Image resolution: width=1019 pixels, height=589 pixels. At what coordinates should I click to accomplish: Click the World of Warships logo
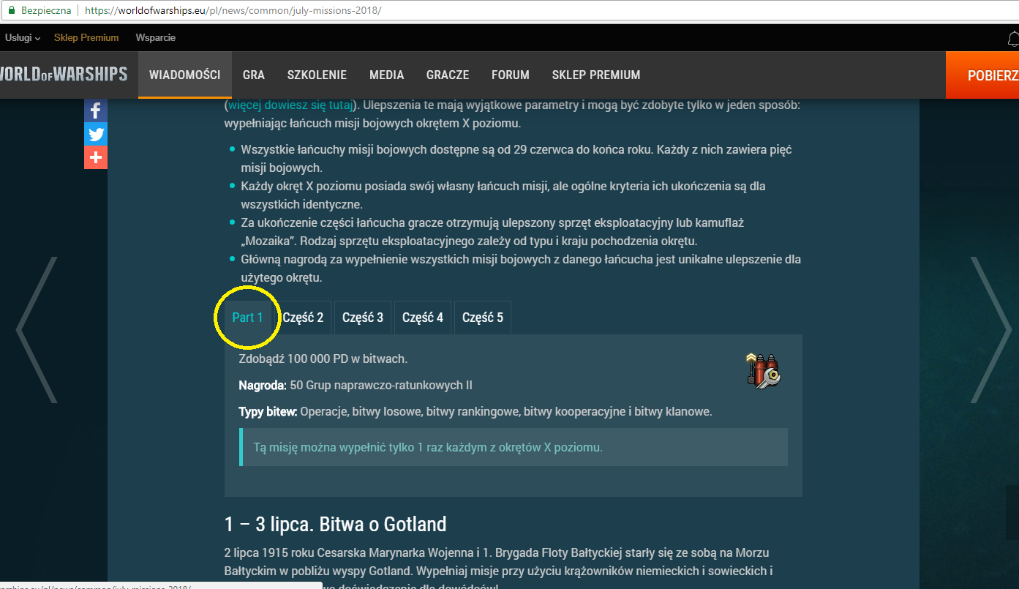pyautogui.click(x=64, y=75)
